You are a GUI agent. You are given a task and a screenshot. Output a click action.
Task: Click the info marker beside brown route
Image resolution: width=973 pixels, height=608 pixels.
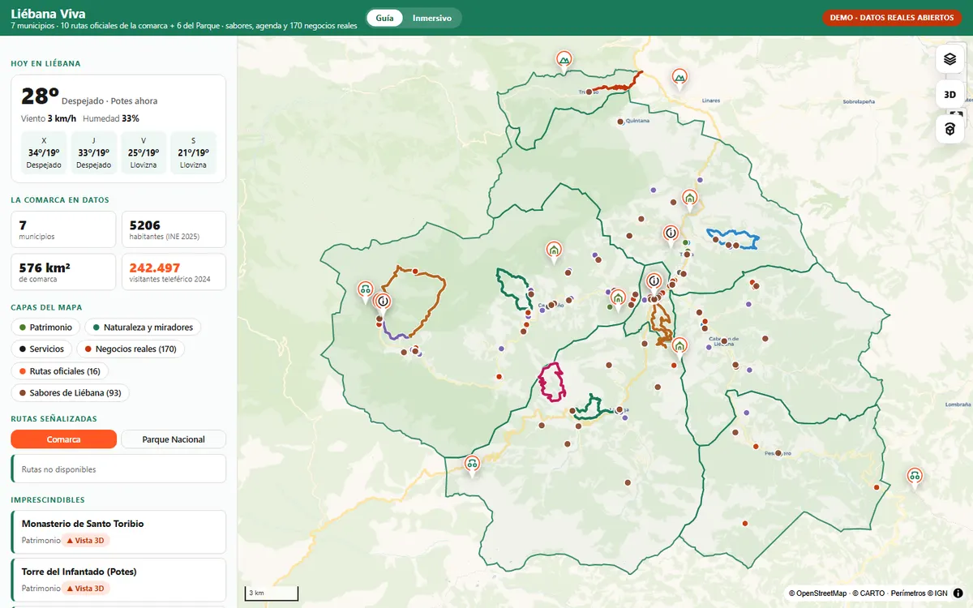383,302
